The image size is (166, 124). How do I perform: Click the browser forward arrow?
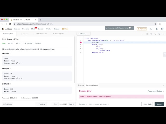[x=6, y=24]
